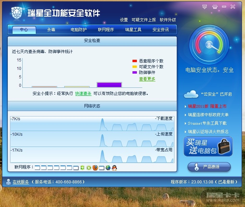Click the 快速查杀 quick scan link
The image size is (245, 207).
pyautogui.click(x=83, y=94)
